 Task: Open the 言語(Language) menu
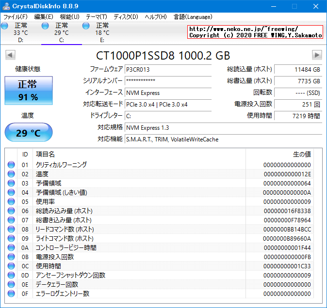pos(193,17)
